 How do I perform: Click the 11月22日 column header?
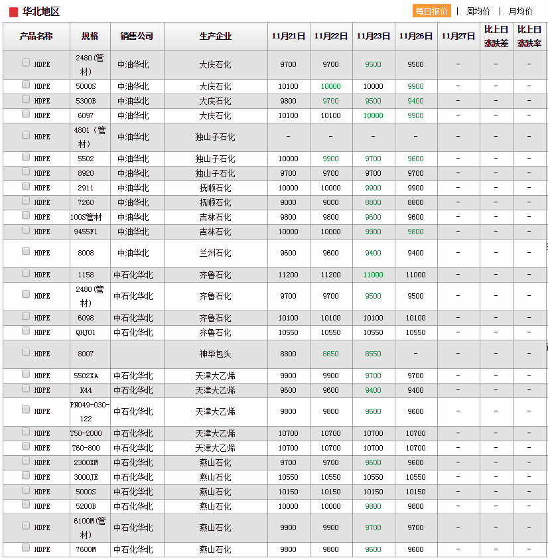(x=331, y=36)
